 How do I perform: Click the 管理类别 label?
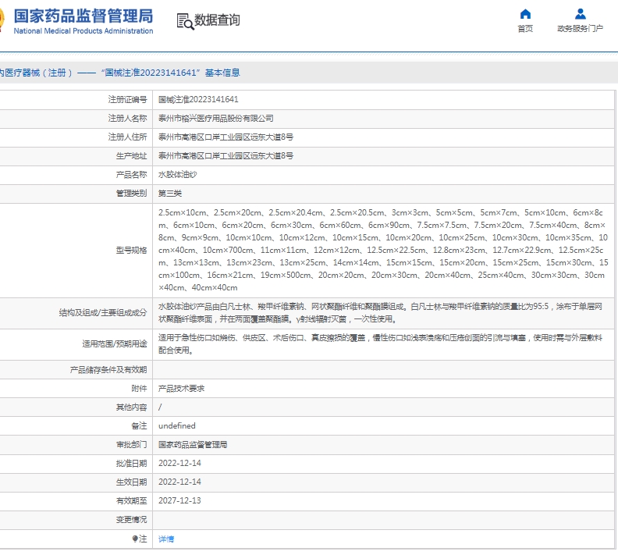click(131, 193)
